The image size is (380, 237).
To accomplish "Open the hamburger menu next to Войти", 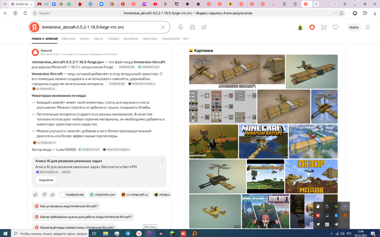I will pyautogui.click(x=367, y=27).
